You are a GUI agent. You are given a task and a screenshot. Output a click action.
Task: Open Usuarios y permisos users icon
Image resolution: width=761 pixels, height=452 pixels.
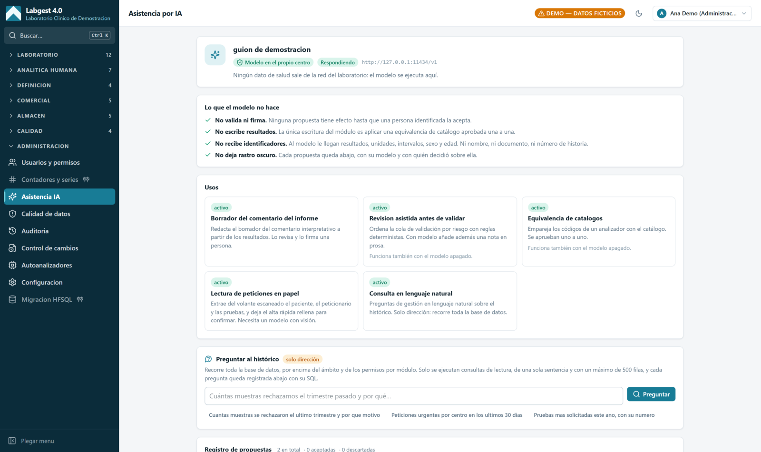[12, 162]
